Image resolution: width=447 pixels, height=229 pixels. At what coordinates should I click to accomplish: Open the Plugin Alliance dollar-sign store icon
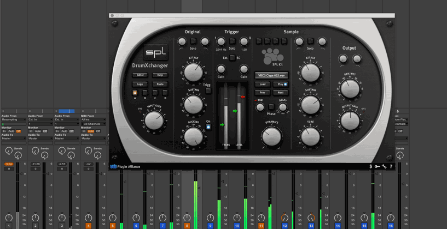click(x=370, y=166)
